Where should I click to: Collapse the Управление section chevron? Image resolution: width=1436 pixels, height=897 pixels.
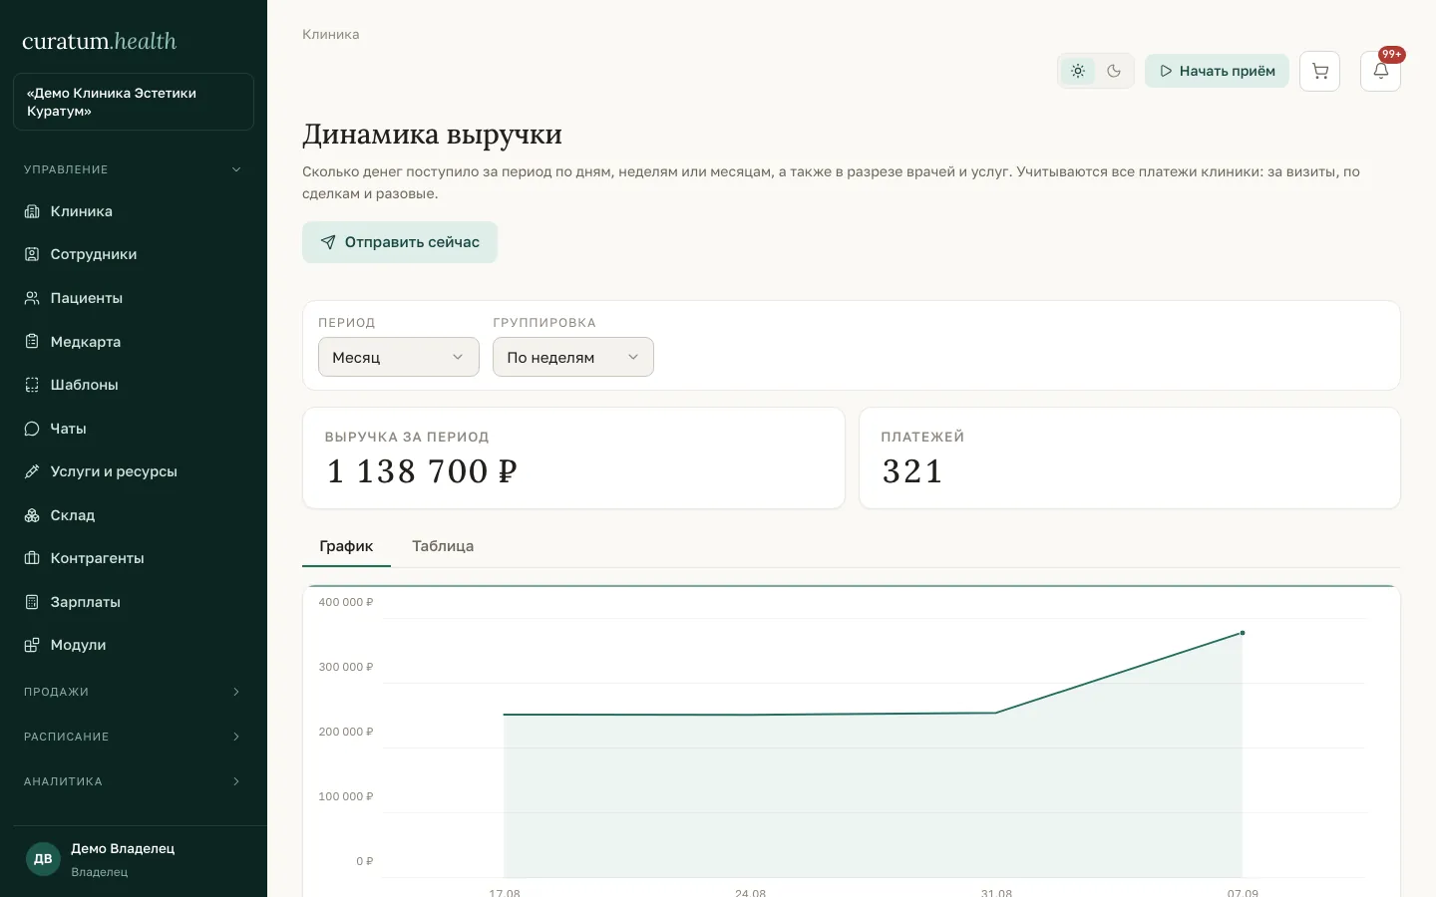236,169
